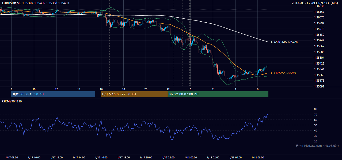342x160 pixels.
Task: Click the 1.35994 price axis label
Action: pos(319,23)
